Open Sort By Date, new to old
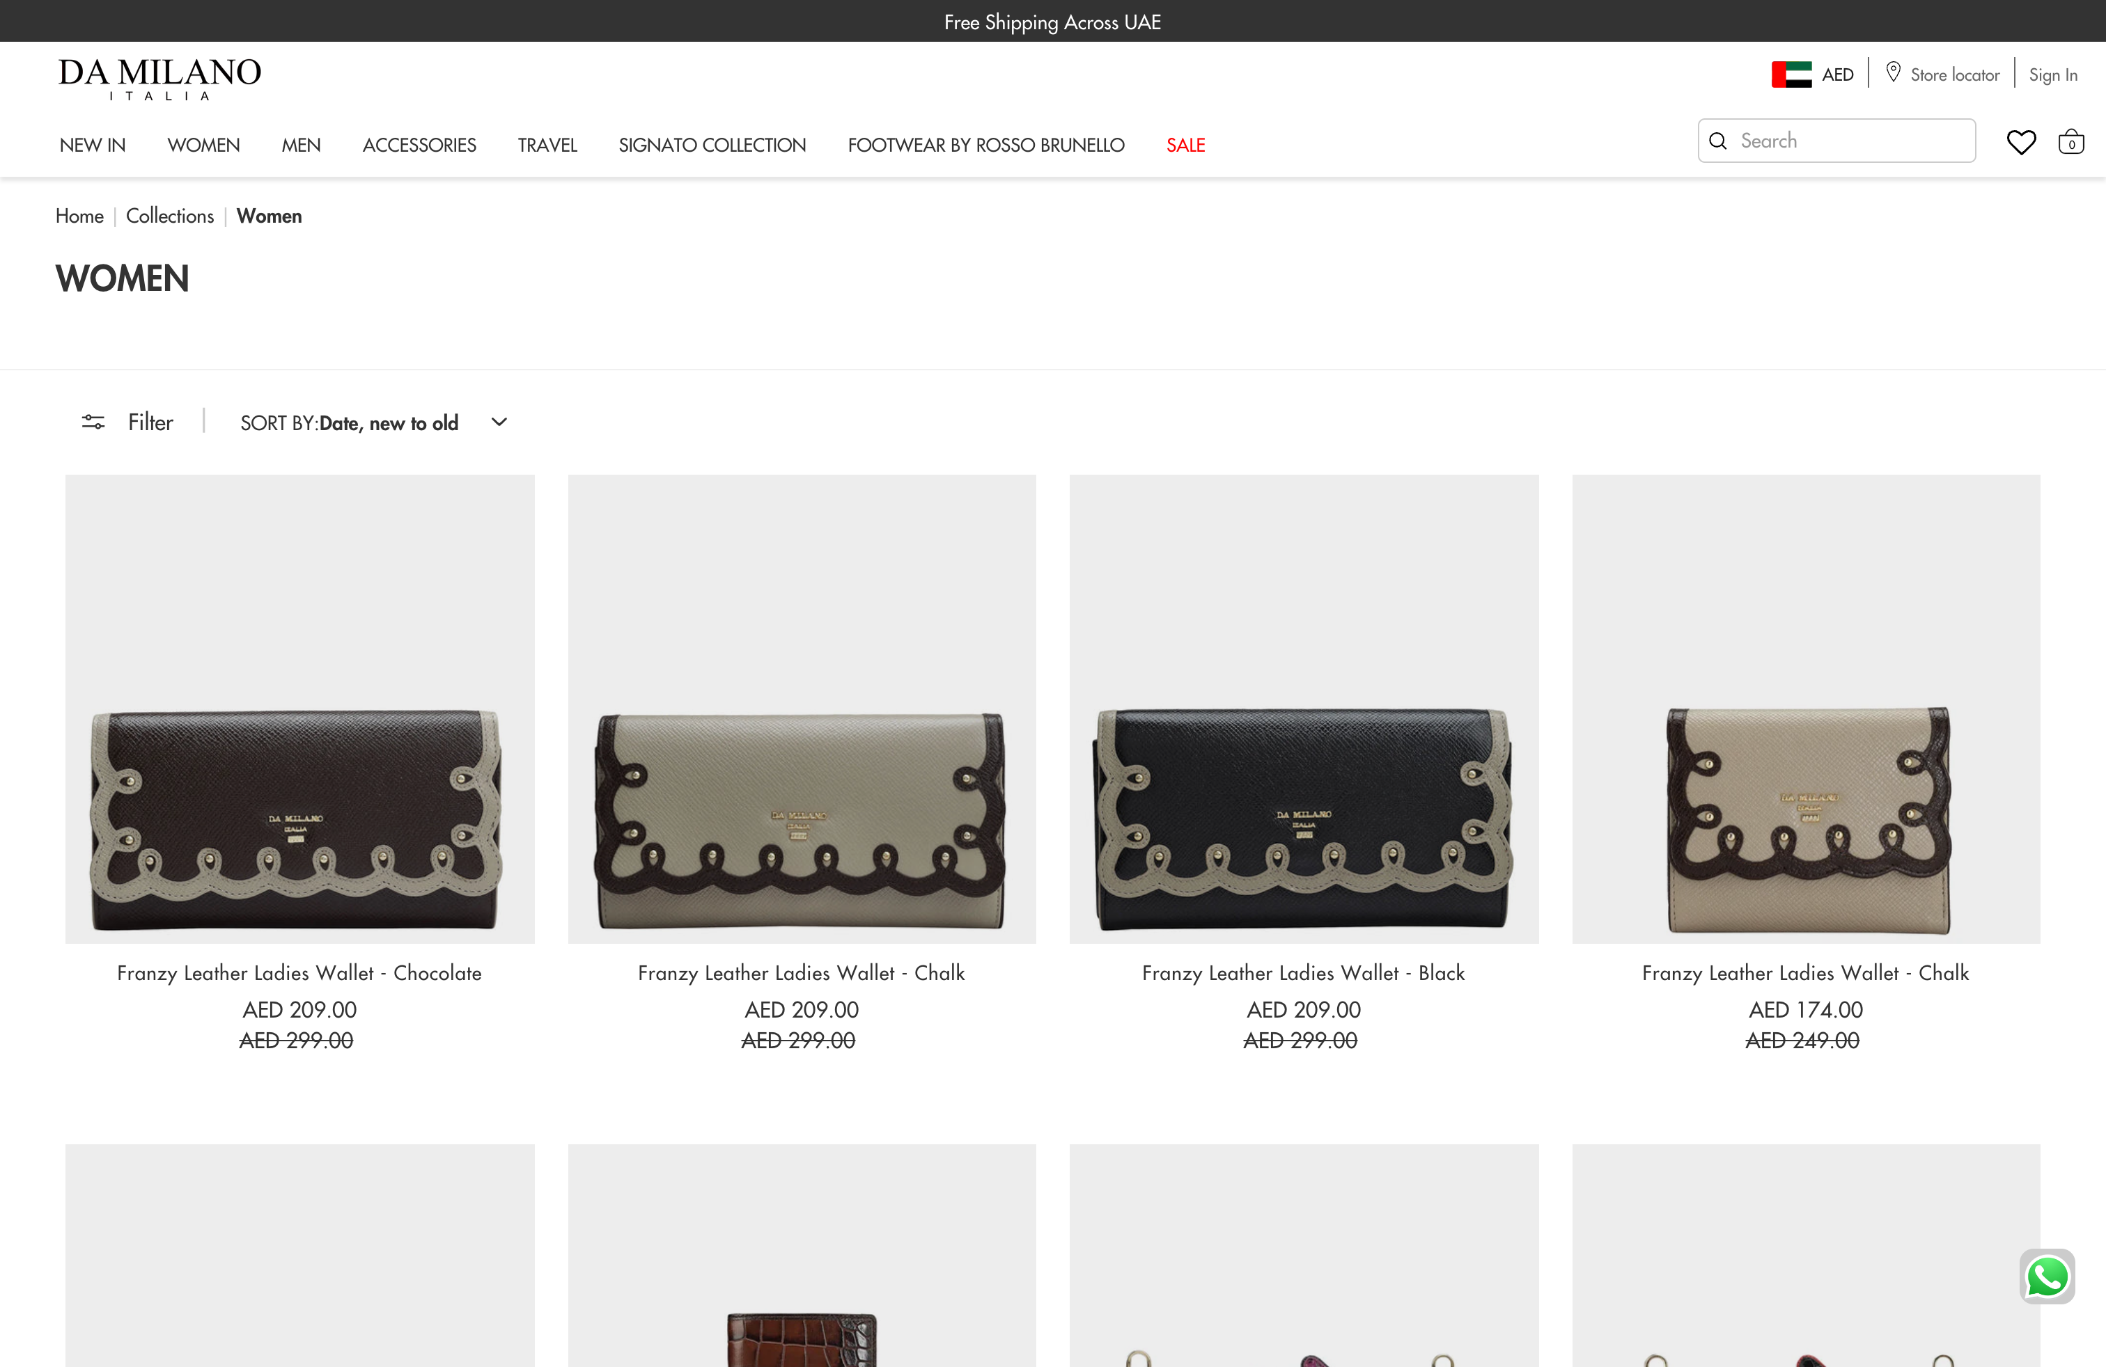Viewport: 2106px width, 1367px height. pos(373,422)
